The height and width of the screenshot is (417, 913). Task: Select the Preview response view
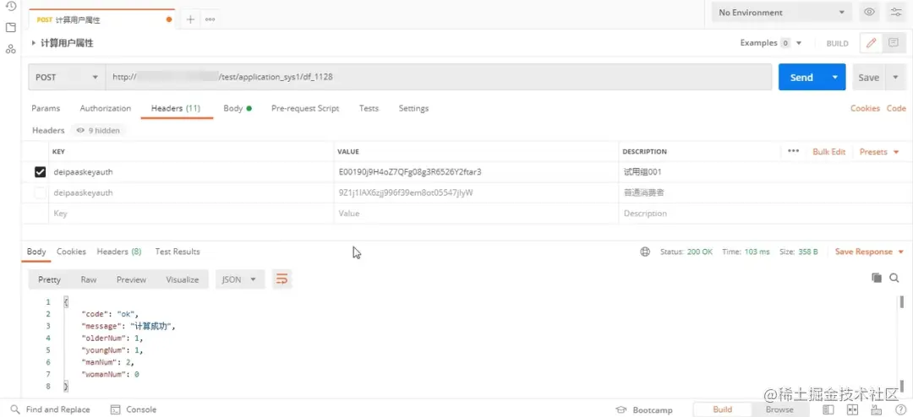(131, 279)
